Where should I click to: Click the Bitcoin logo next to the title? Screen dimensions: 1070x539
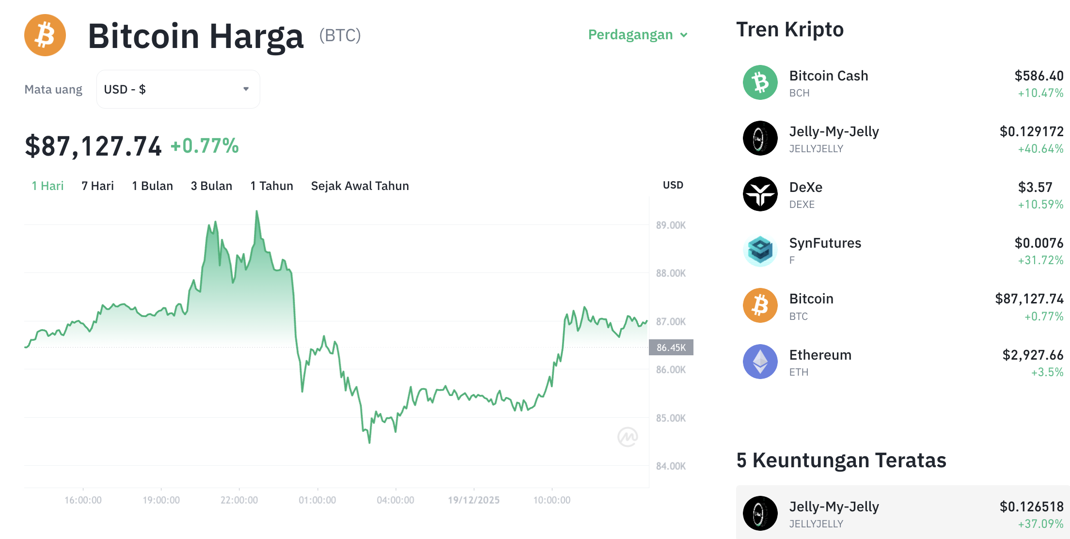45,35
